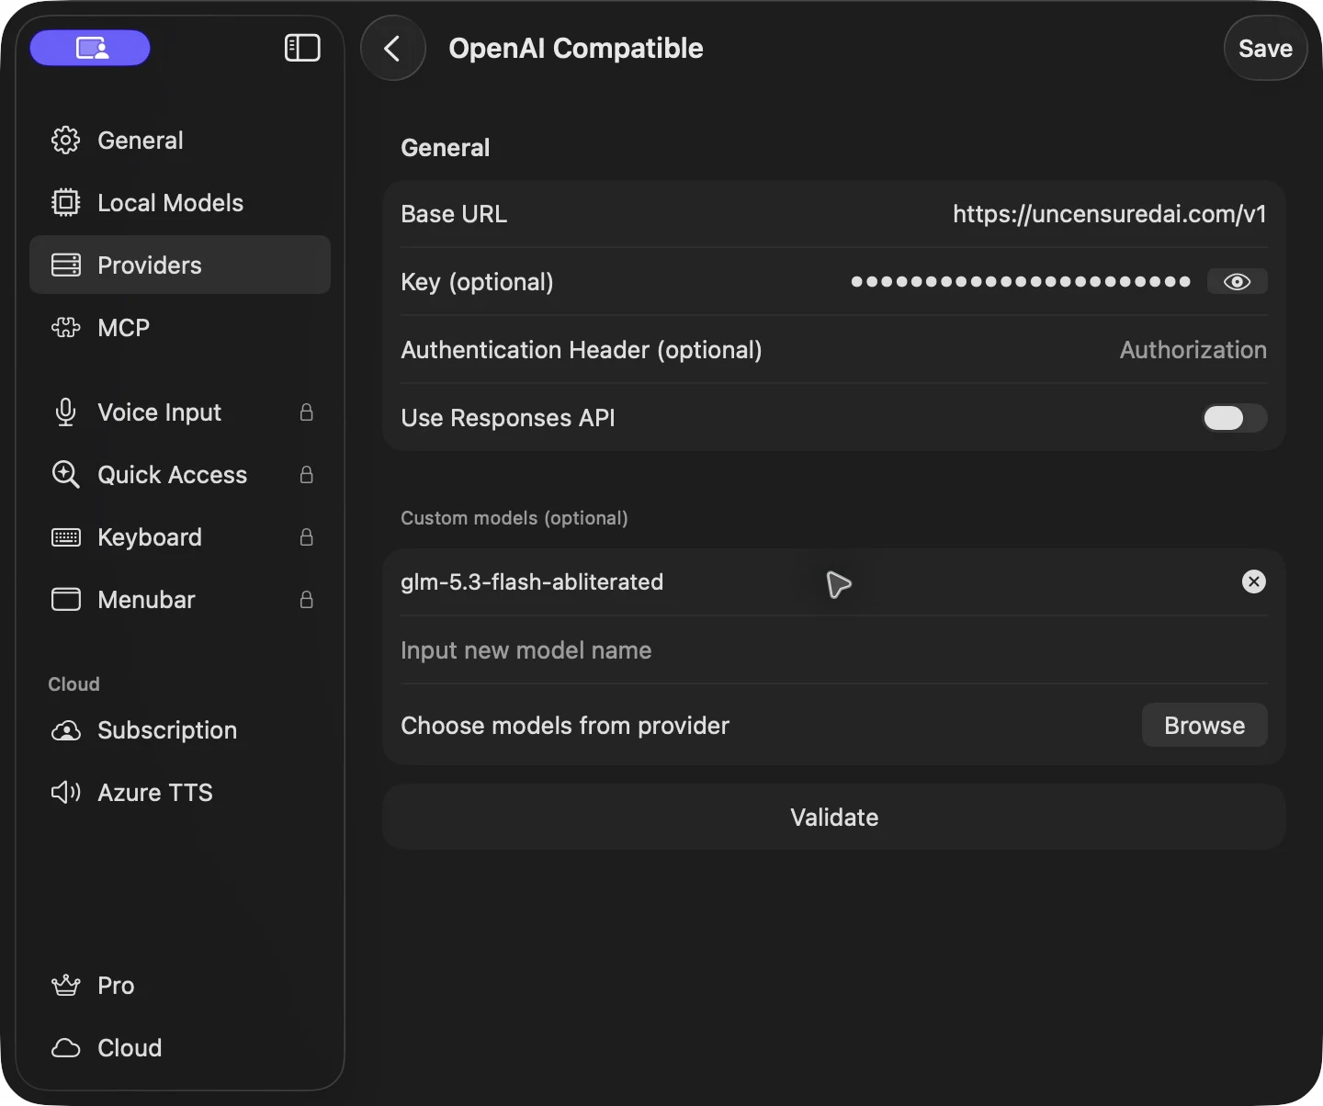
Task: Click the Local Models chip icon
Action: [x=65, y=203]
